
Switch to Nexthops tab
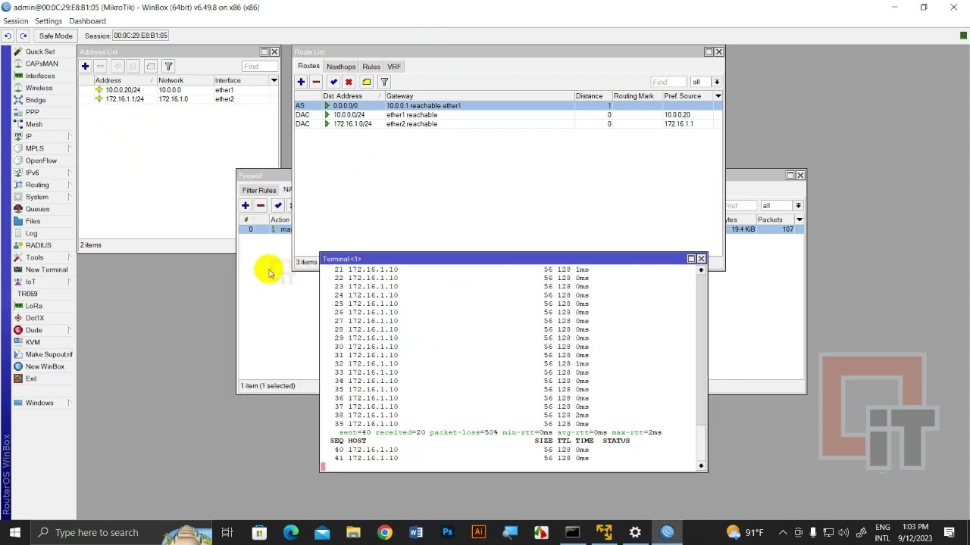(341, 67)
